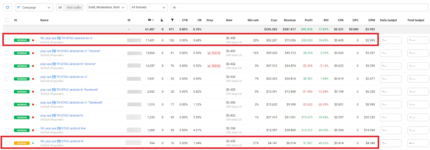Open campaign pop cpa TH TH DTAC android en v1 "facebook"
The height and width of the screenshot is (150, 430).
72,103
